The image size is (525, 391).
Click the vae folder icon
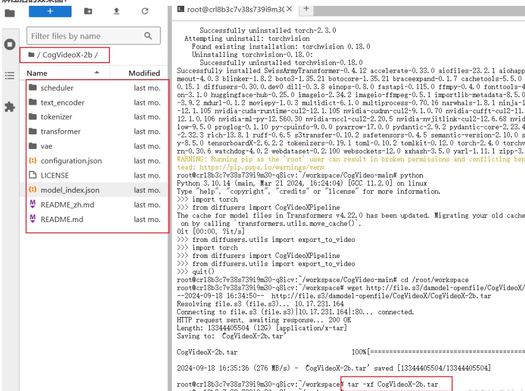[x=33, y=146]
